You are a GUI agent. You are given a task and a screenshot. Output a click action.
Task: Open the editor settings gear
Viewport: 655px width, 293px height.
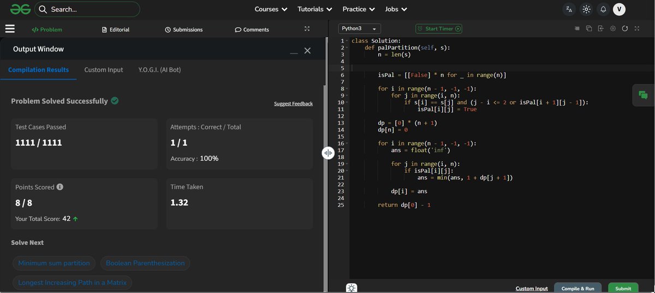click(613, 28)
